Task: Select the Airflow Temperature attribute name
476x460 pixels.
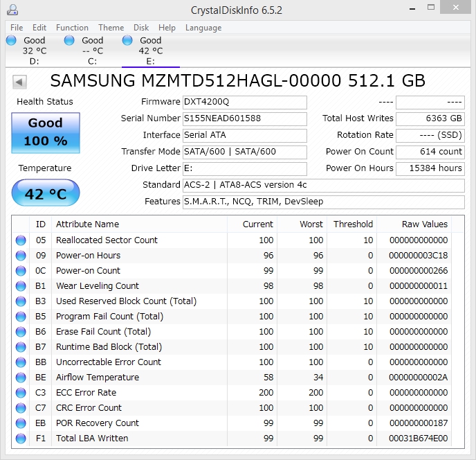Action: click(98, 378)
